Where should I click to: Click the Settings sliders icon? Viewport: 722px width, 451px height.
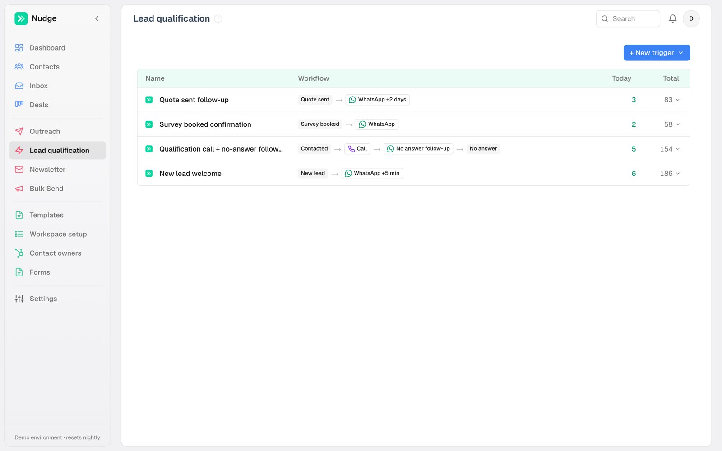(19, 299)
